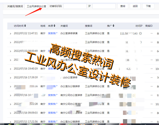Open 搜索推广 link in 19:40:19 row
This screenshot has height=125, width=159.
coord(53,69)
